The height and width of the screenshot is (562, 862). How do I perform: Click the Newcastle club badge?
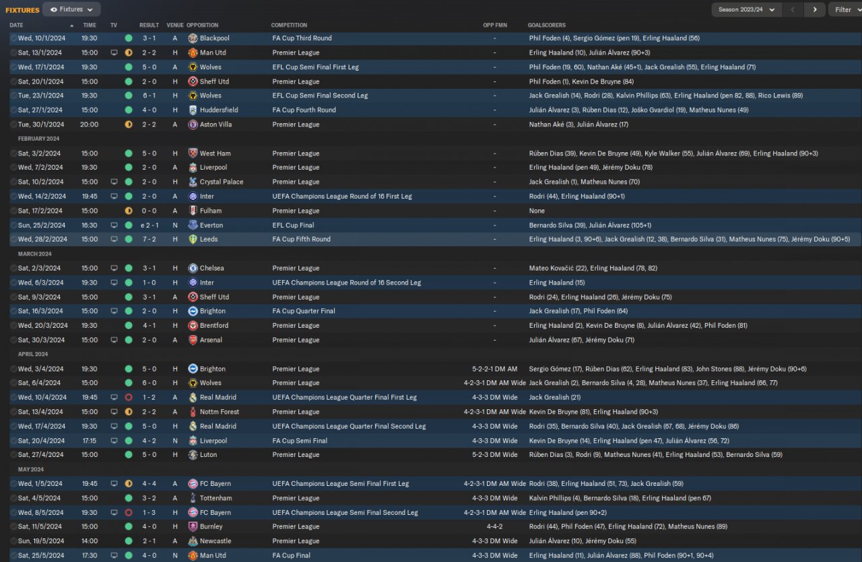(193, 541)
